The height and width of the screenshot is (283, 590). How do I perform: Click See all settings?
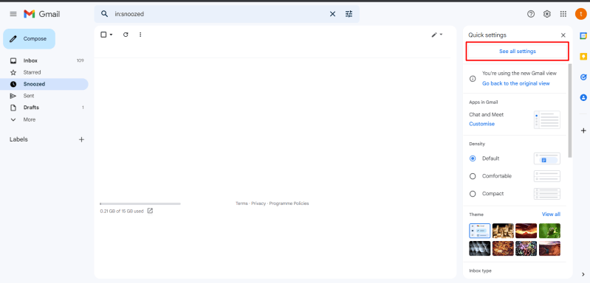pyautogui.click(x=518, y=52)
